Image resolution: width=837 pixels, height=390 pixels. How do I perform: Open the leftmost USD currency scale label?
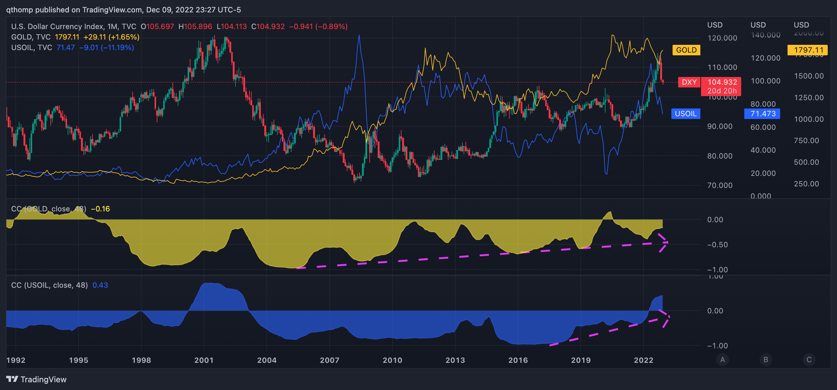[x=715, y=25]
